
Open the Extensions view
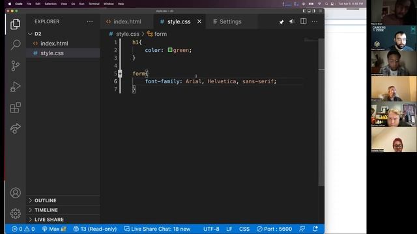[x=16, y=107]
